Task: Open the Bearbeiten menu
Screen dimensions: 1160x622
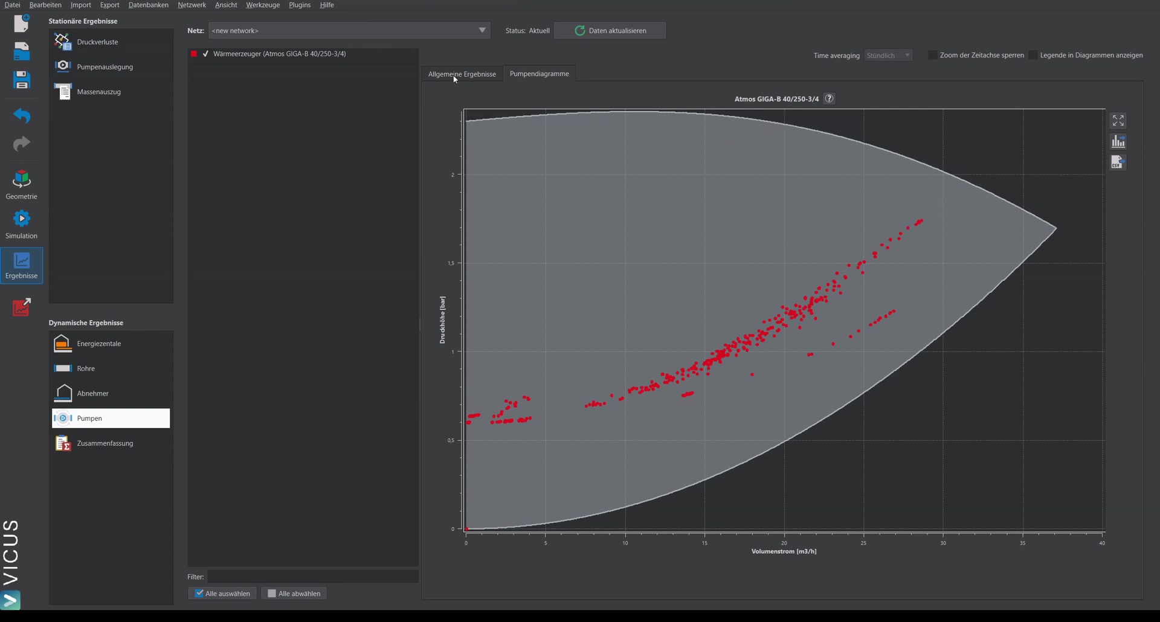Action: 45,5
